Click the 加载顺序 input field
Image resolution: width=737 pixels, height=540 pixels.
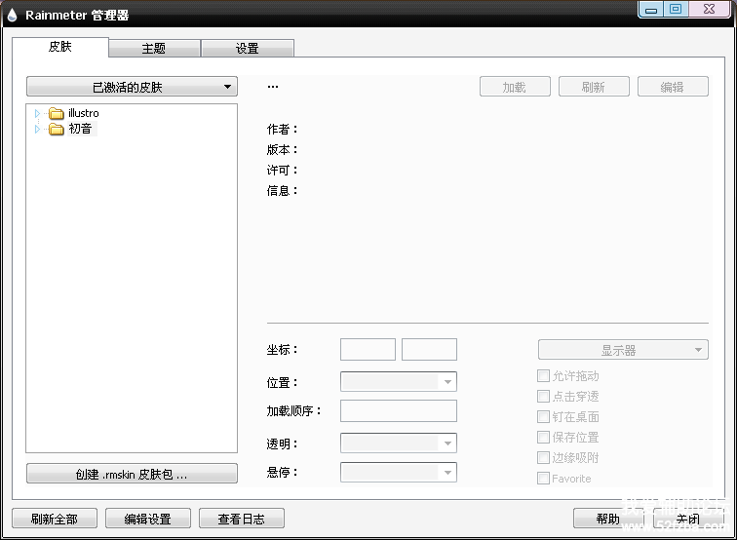coord(399,410)
